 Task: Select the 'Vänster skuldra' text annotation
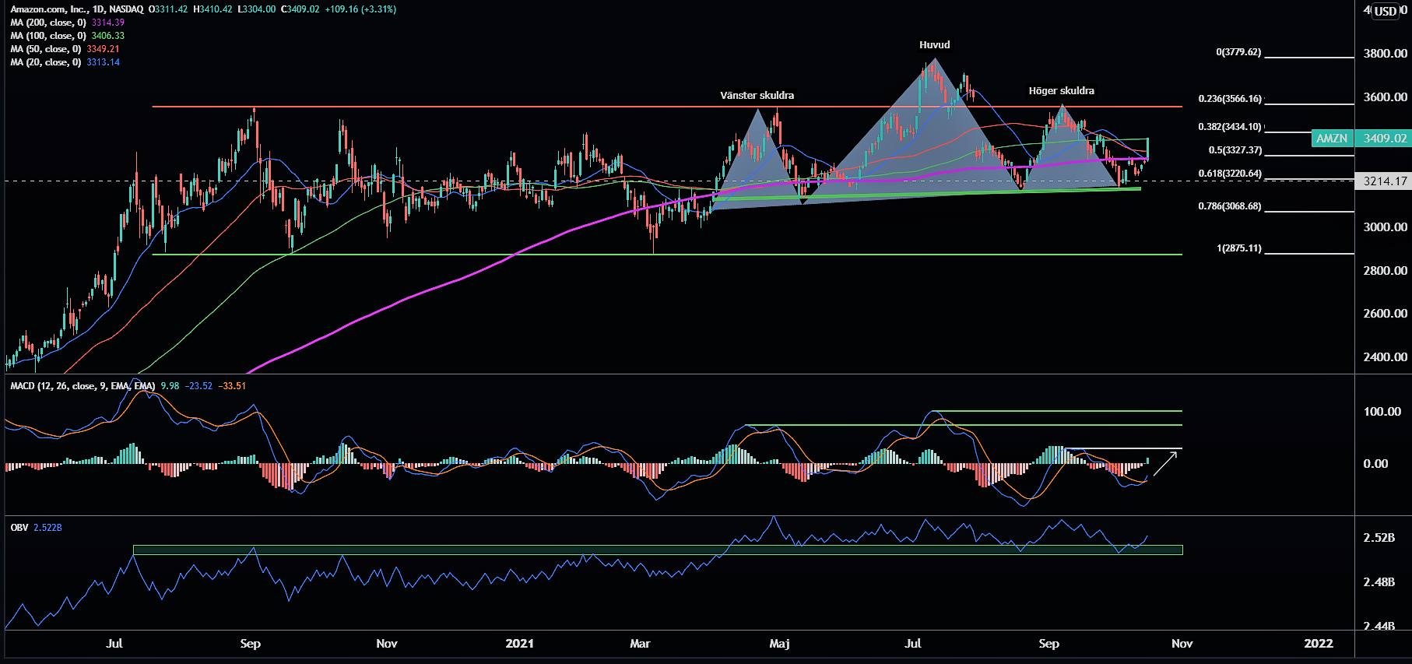click(x=757, y=96)
